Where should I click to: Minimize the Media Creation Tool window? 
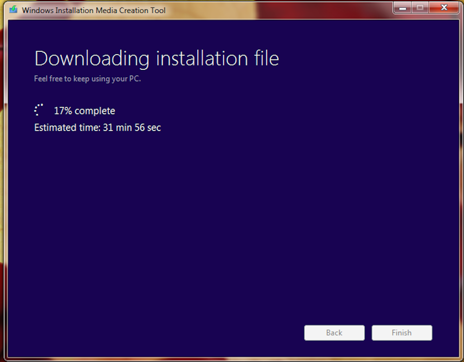(x=402, y=8)
